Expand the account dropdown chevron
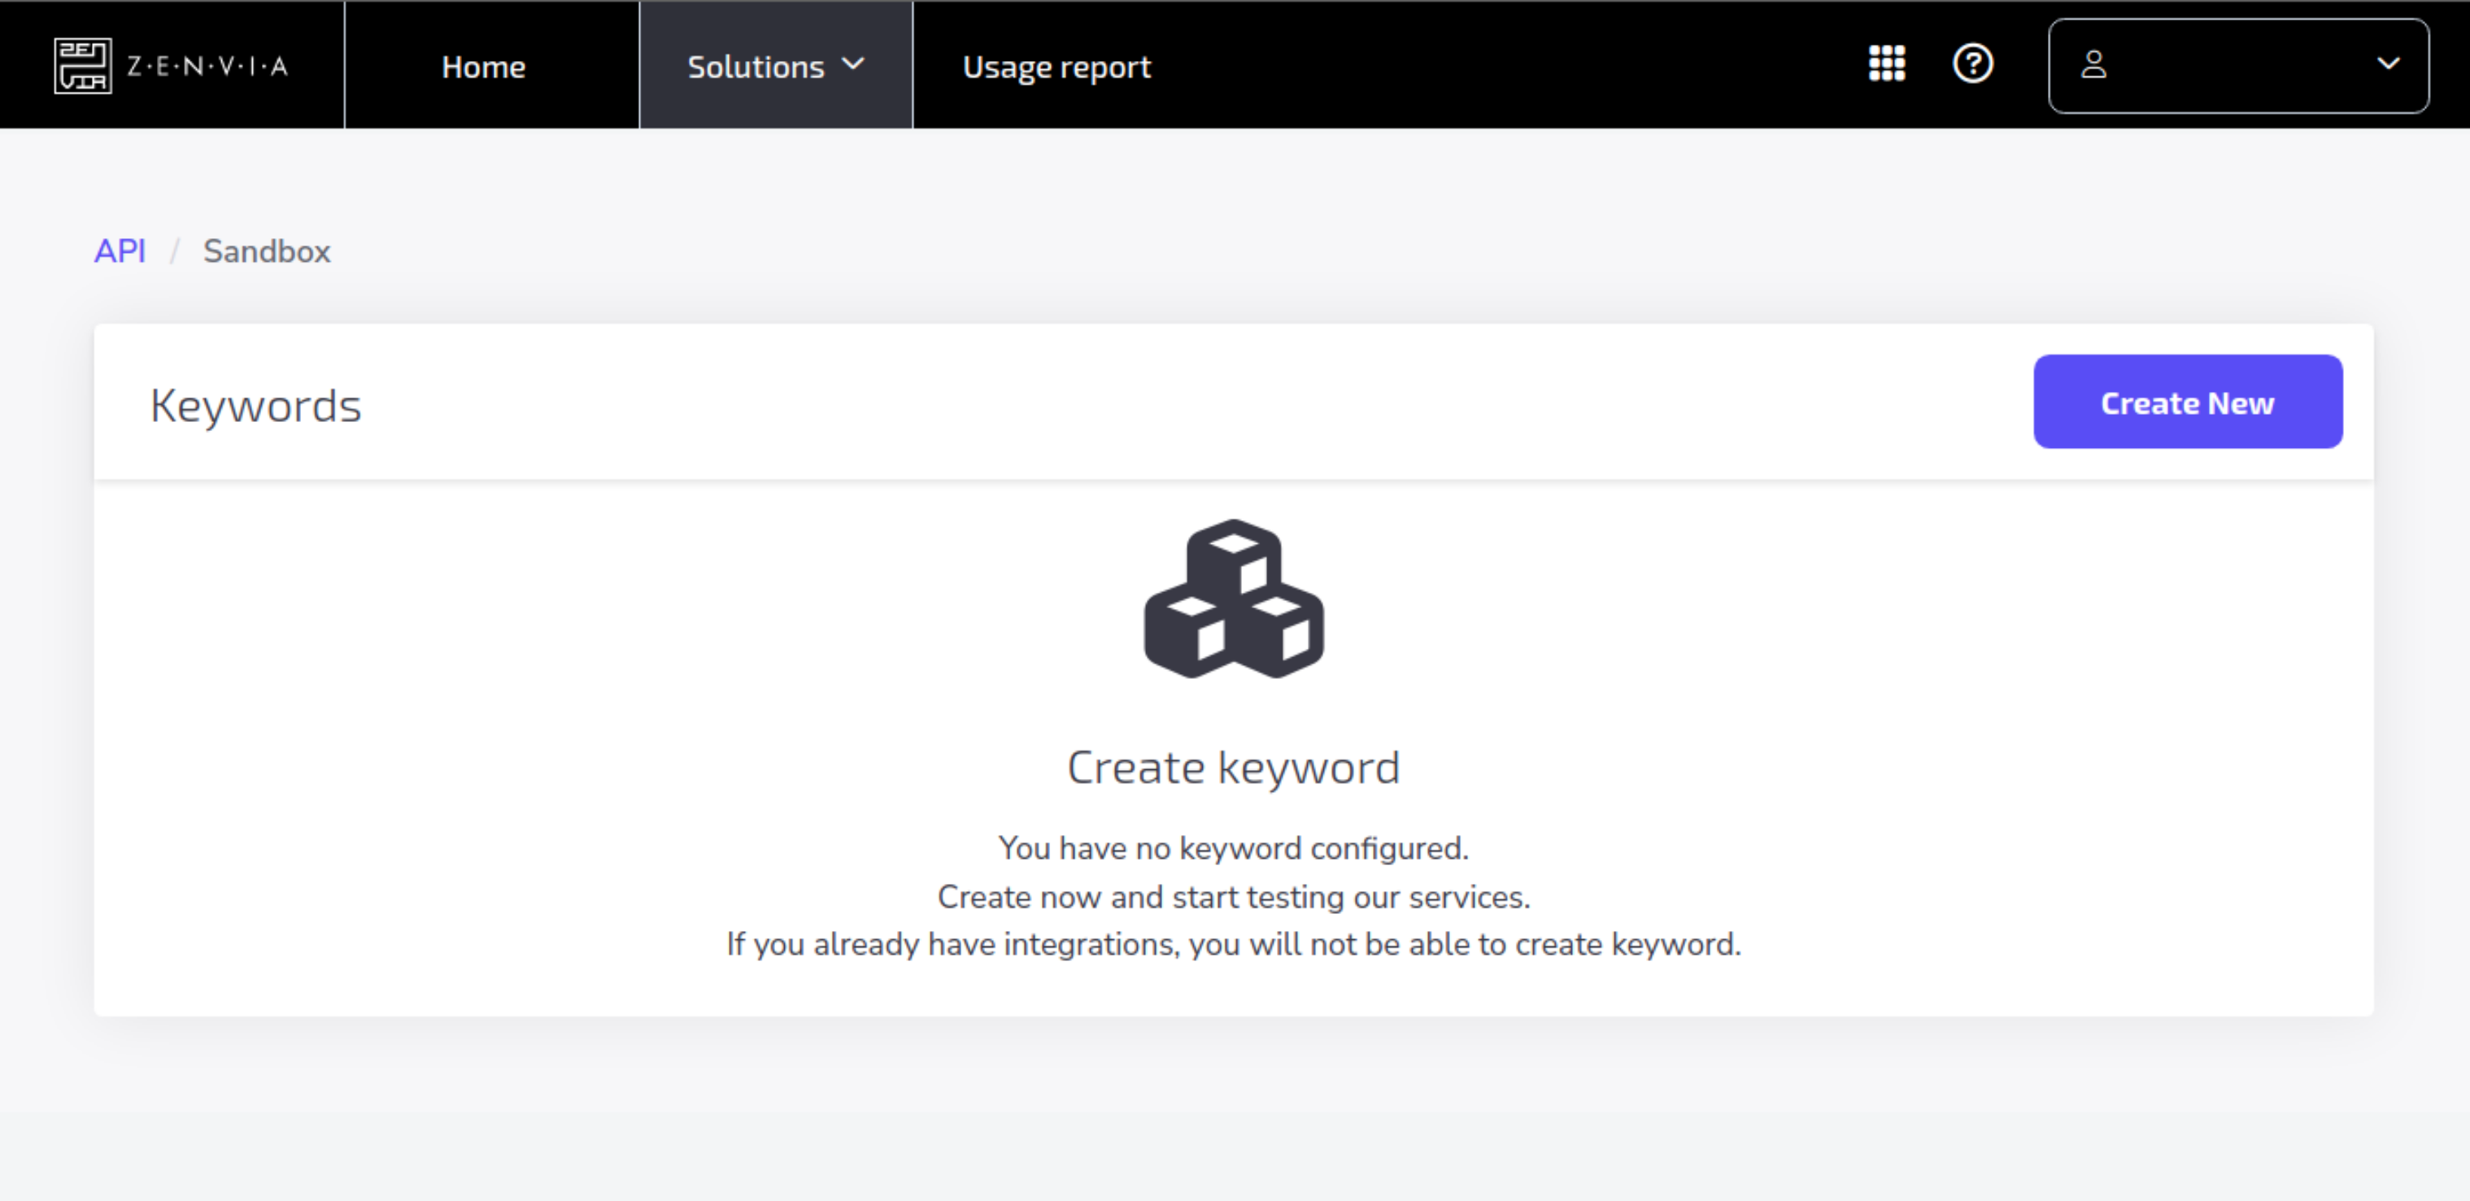Screen dimensions: 2470x1201 (2388, 64)
